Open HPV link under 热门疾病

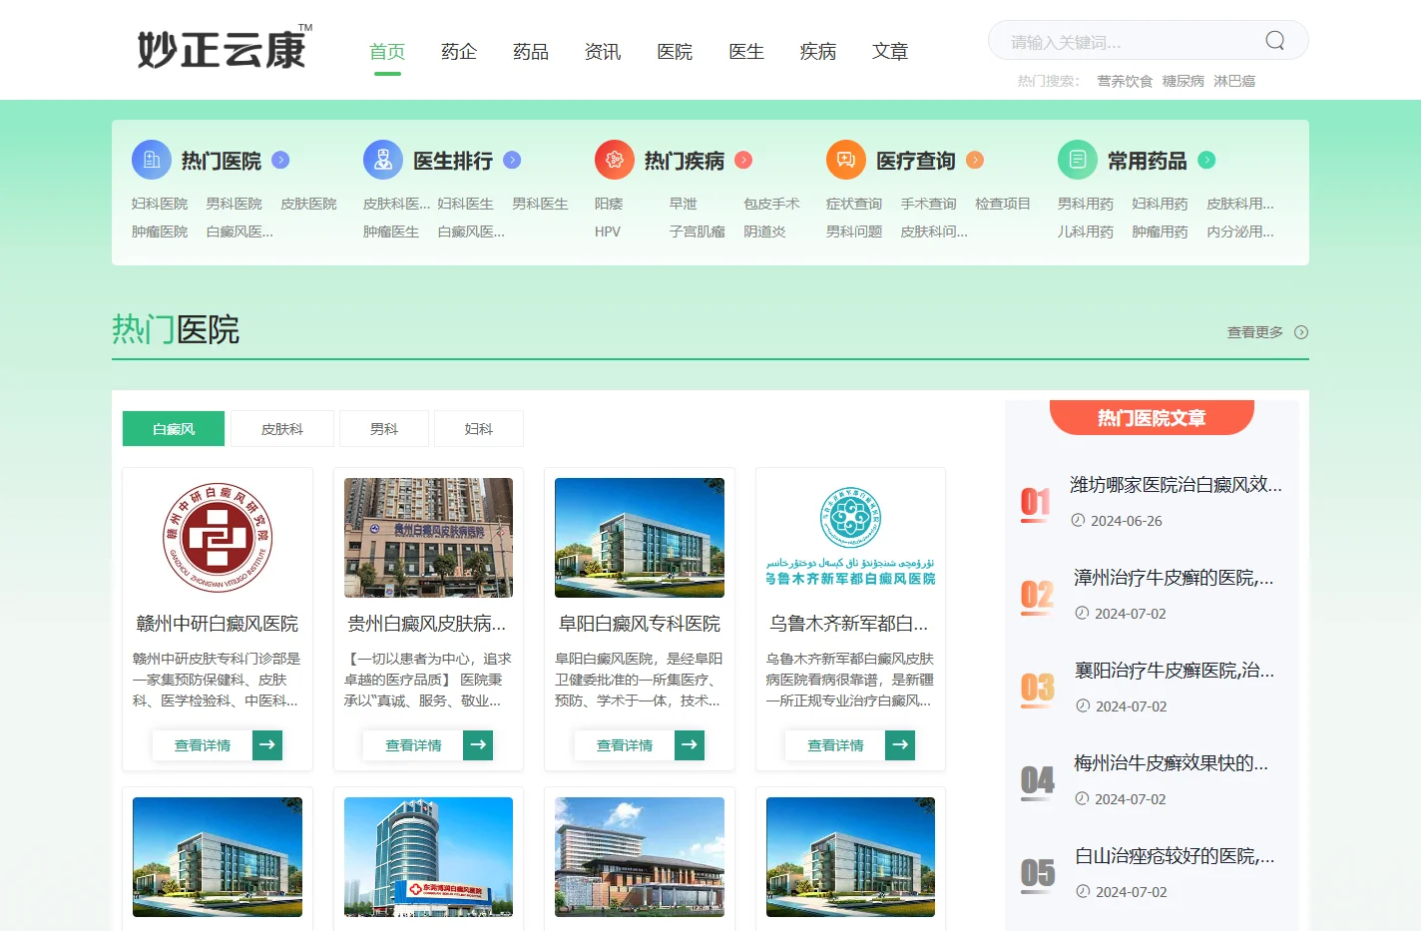click(608, 232)
